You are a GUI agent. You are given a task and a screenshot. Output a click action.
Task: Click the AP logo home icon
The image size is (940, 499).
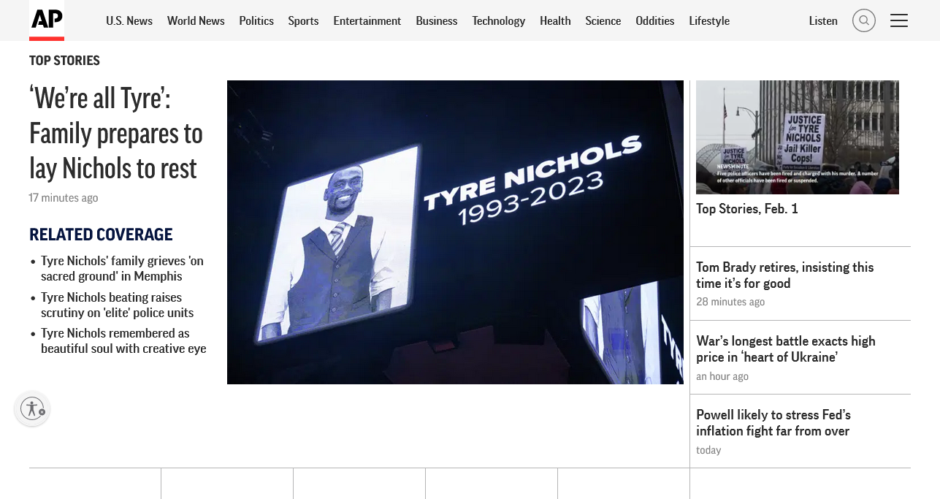pos(47,20)
